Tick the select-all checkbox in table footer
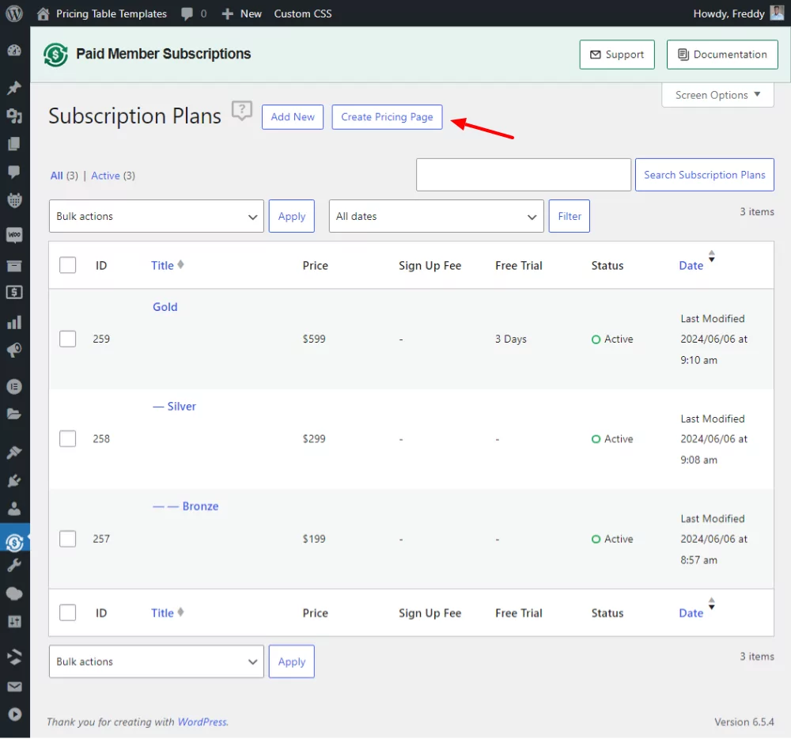This screenshot has height=739, width=791. (67, 613)
